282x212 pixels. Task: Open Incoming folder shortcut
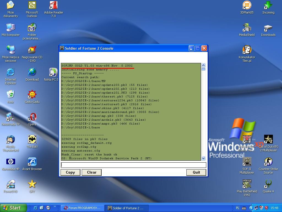tap(268, 7)
